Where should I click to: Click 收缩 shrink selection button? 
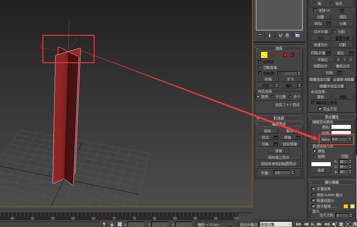(x=268, y=79)
